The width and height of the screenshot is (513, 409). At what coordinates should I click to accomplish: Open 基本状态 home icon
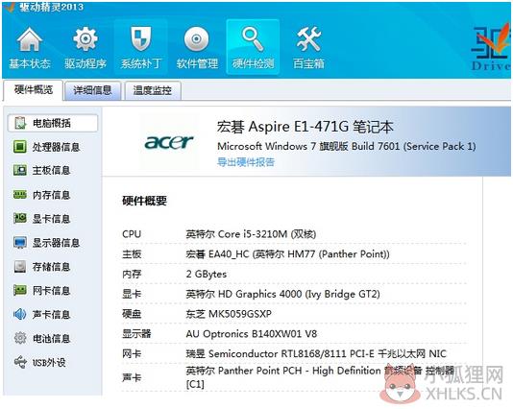click(30, 39)
